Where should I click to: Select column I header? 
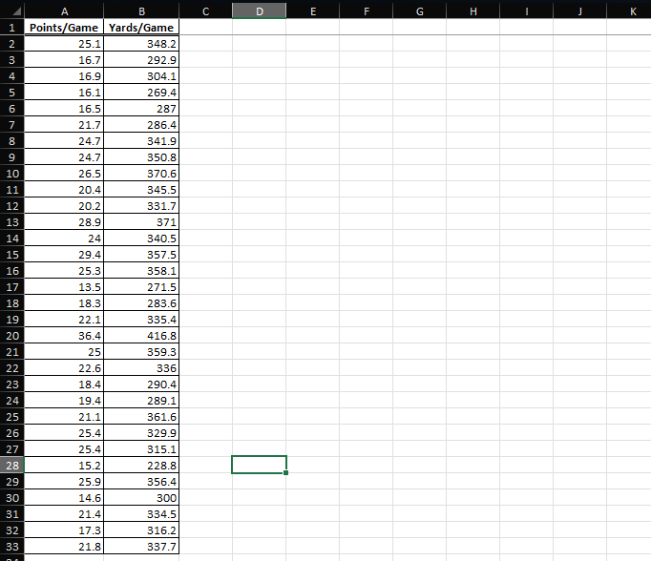527,11
